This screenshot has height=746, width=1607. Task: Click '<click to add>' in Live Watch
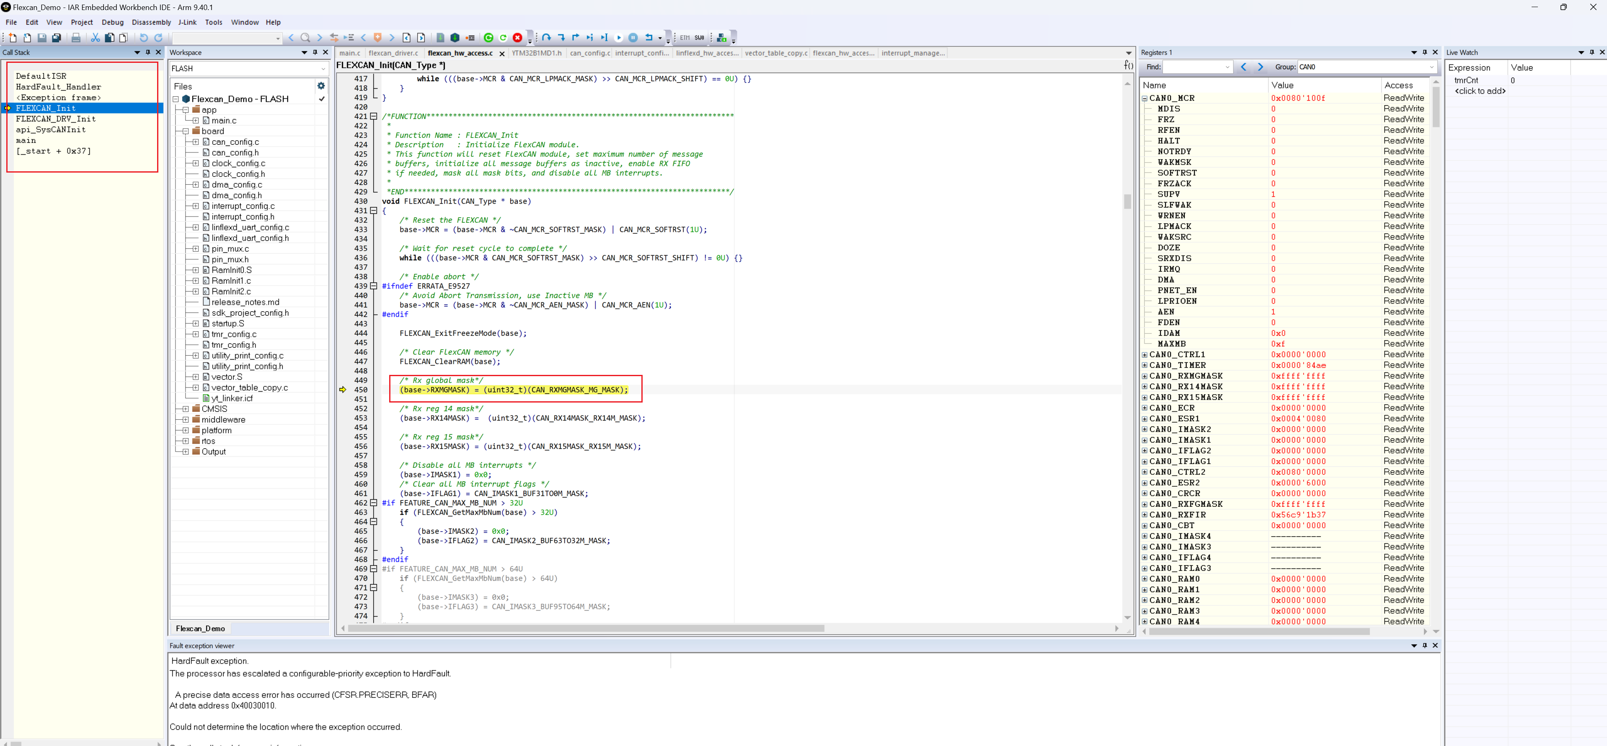pyautogui.click(x=1480, y=91)
